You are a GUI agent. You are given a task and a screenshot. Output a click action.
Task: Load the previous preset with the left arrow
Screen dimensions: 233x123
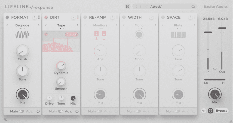tap(136, 7)
